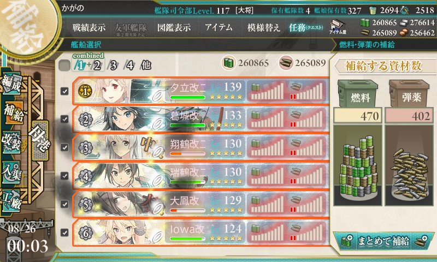
Task: Open the 戦績表示 menu
Action: click(89, 27)
